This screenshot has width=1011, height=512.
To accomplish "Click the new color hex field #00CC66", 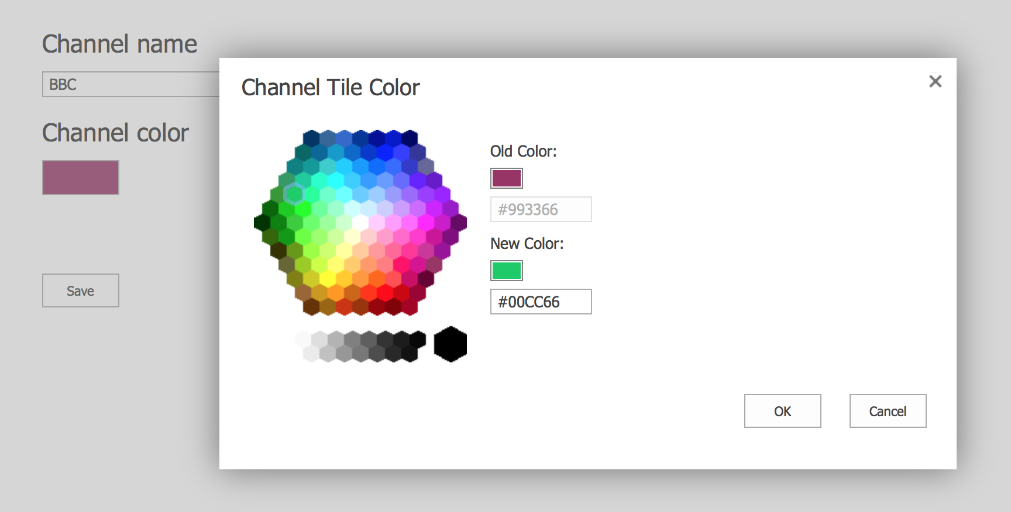I will [x=541, y=302].
